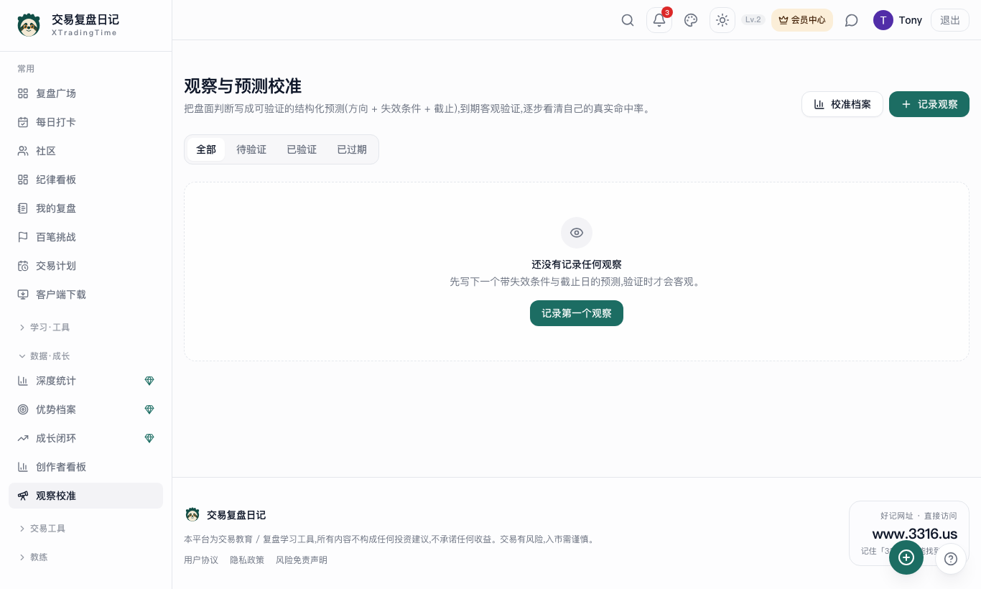Click the 深度统计 bar chart icon
The height and width of the screenshot is (589, 981).
(23, 381)
